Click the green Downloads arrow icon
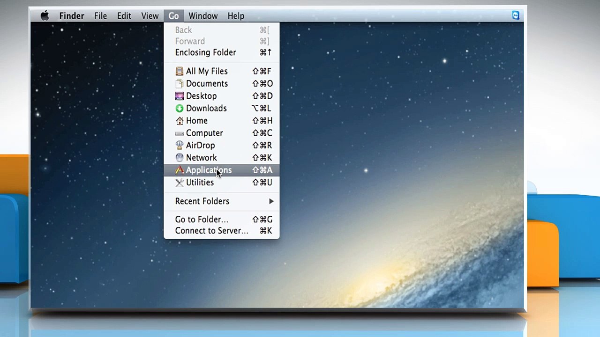This screenshot has height=337, width=600. (180, 109)
